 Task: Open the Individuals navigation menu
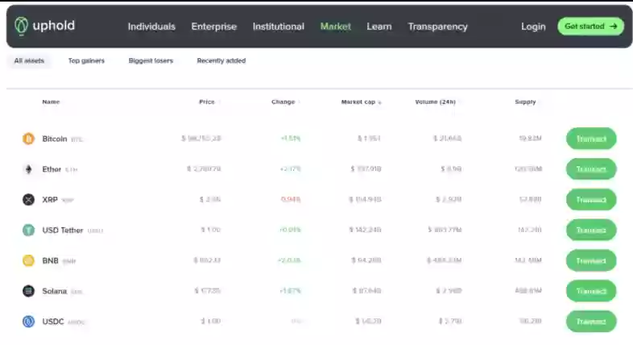pos(151,27)
